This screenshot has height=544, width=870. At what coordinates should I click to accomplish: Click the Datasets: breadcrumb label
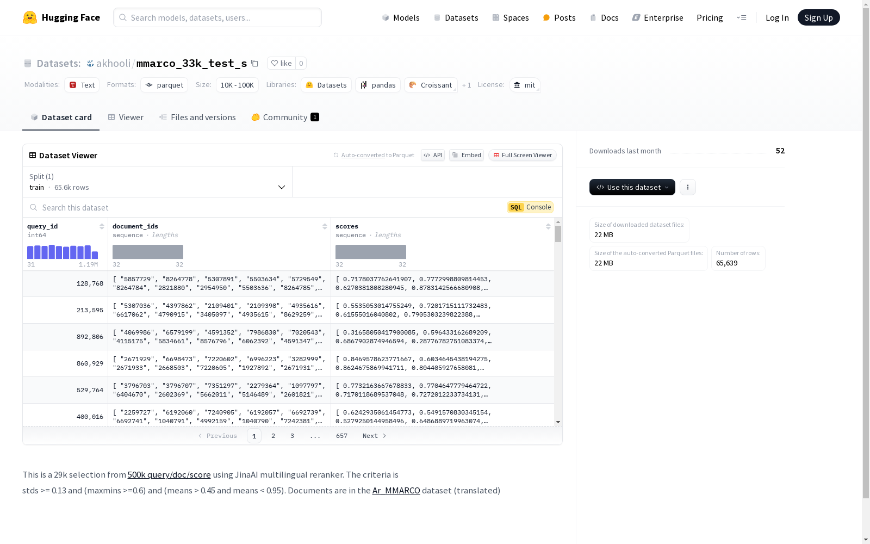click(x=59, y=63)
